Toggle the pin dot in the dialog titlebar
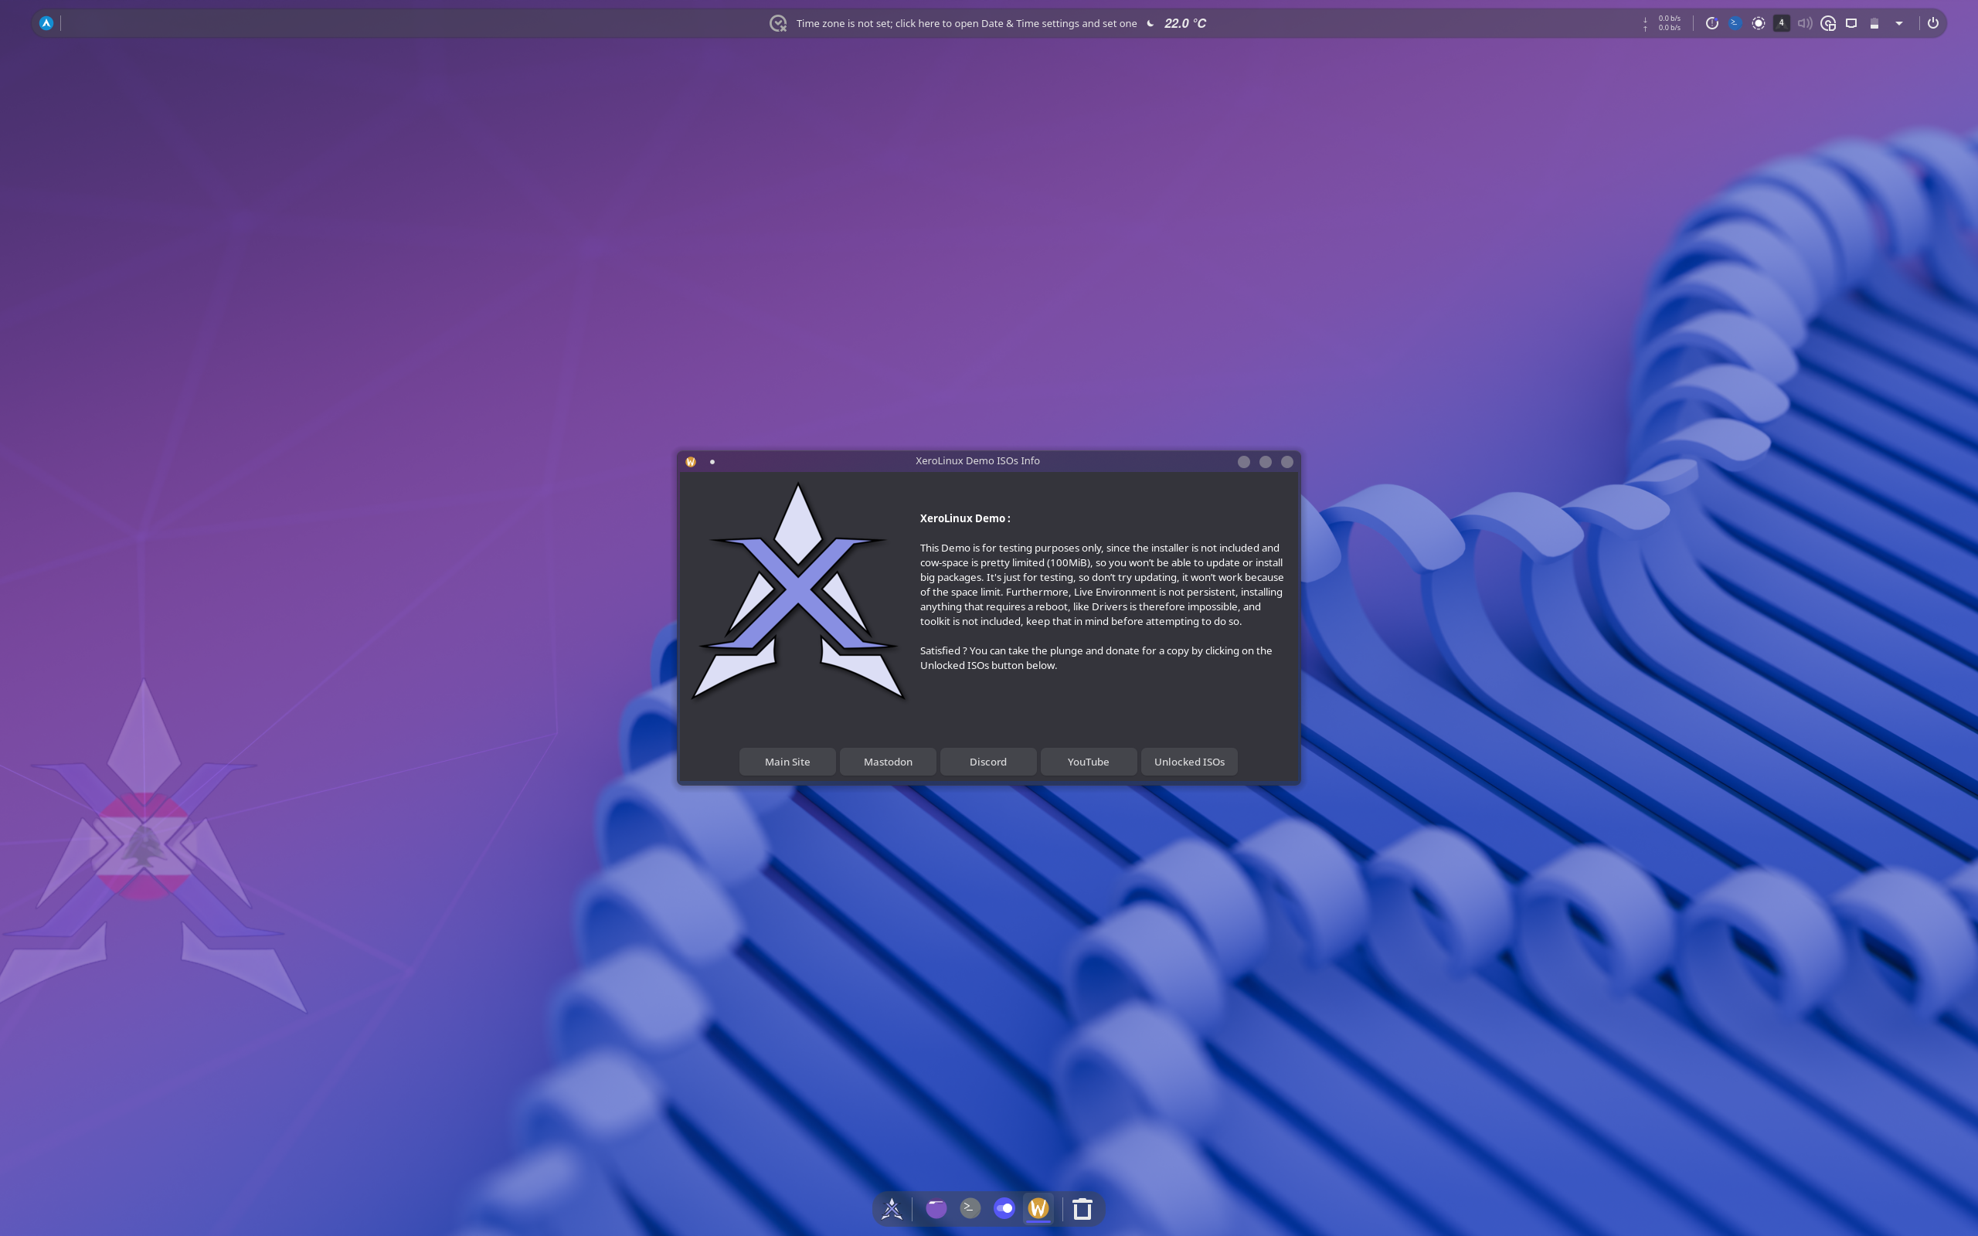This screenshot has height=1236, width=1978. pyautogui.click(x=712, y=462)
